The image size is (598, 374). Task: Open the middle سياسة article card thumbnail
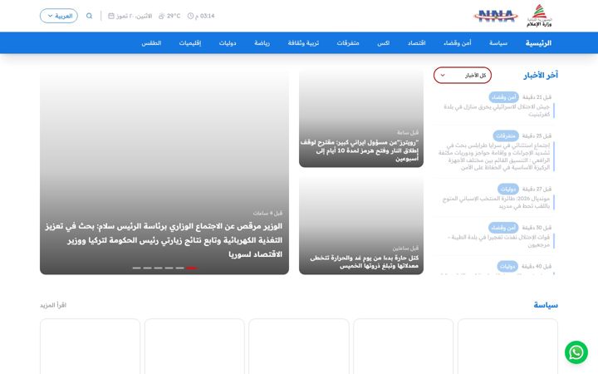click(299, 347)
